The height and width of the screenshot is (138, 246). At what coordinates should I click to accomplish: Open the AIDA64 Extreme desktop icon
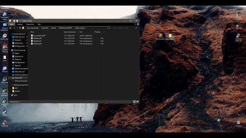5,48
